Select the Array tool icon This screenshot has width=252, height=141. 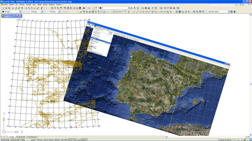tap(93, 11)
